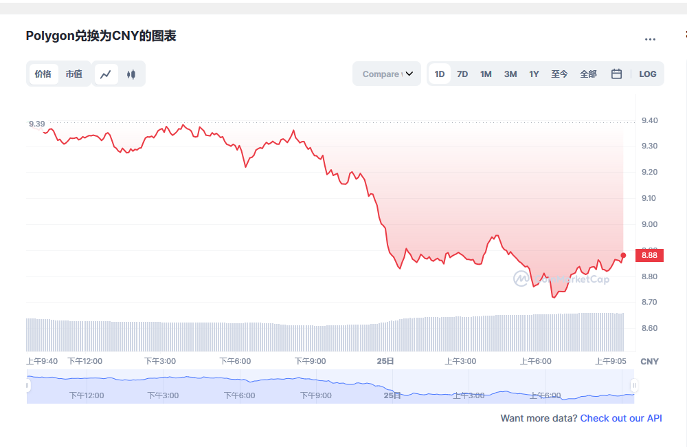Open the three-dot more options menu
Image resolution: width=687 pixels, height=447 pixels.
(x=650, y=39)
